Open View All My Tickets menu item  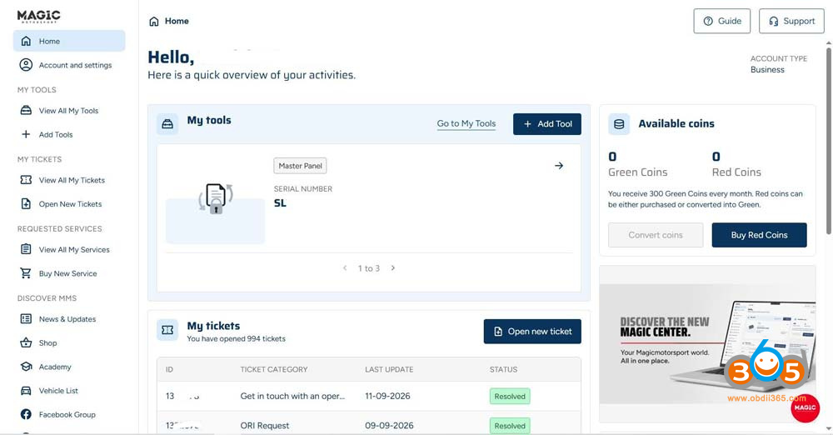pyautogui.click(x=69, y=180)
